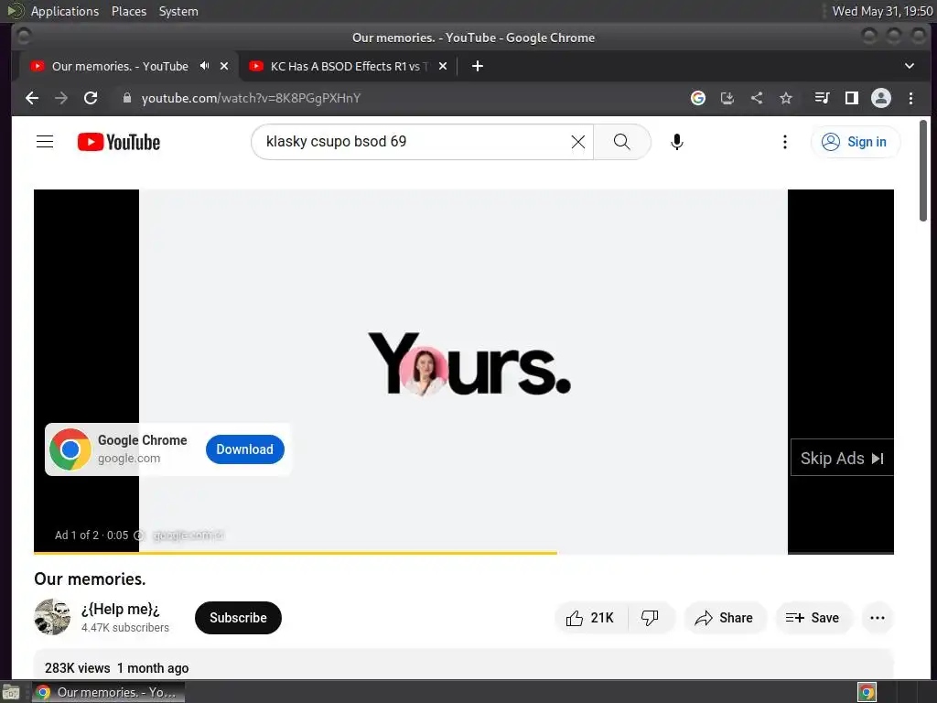Toggle Chrome side panel icon

852,98
